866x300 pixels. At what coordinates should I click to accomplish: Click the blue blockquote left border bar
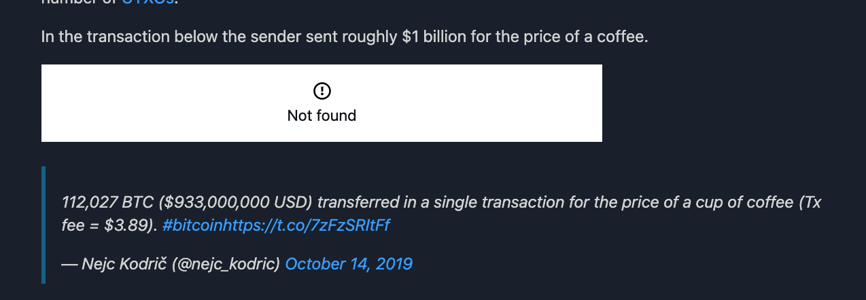pyautogui.click(x=44, y=224)
